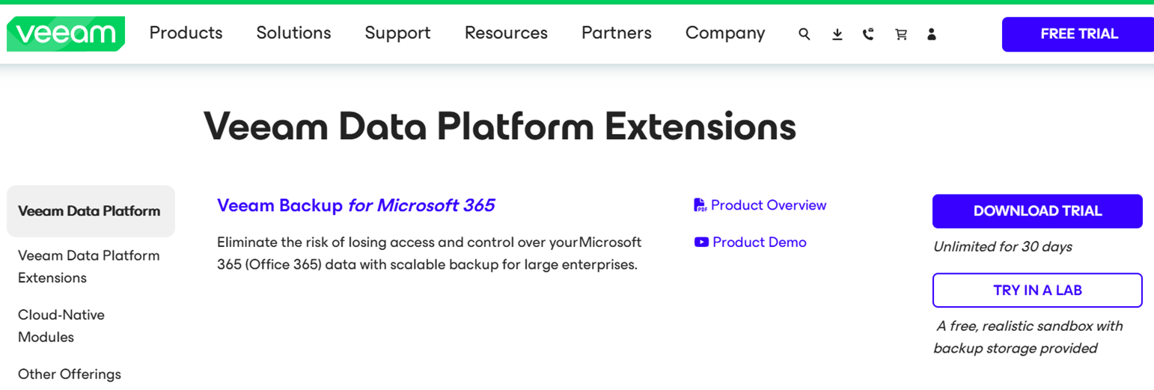Open Veeam Backup for Microsoft 365 link
1154x390 pixels.
pos(355,205)
